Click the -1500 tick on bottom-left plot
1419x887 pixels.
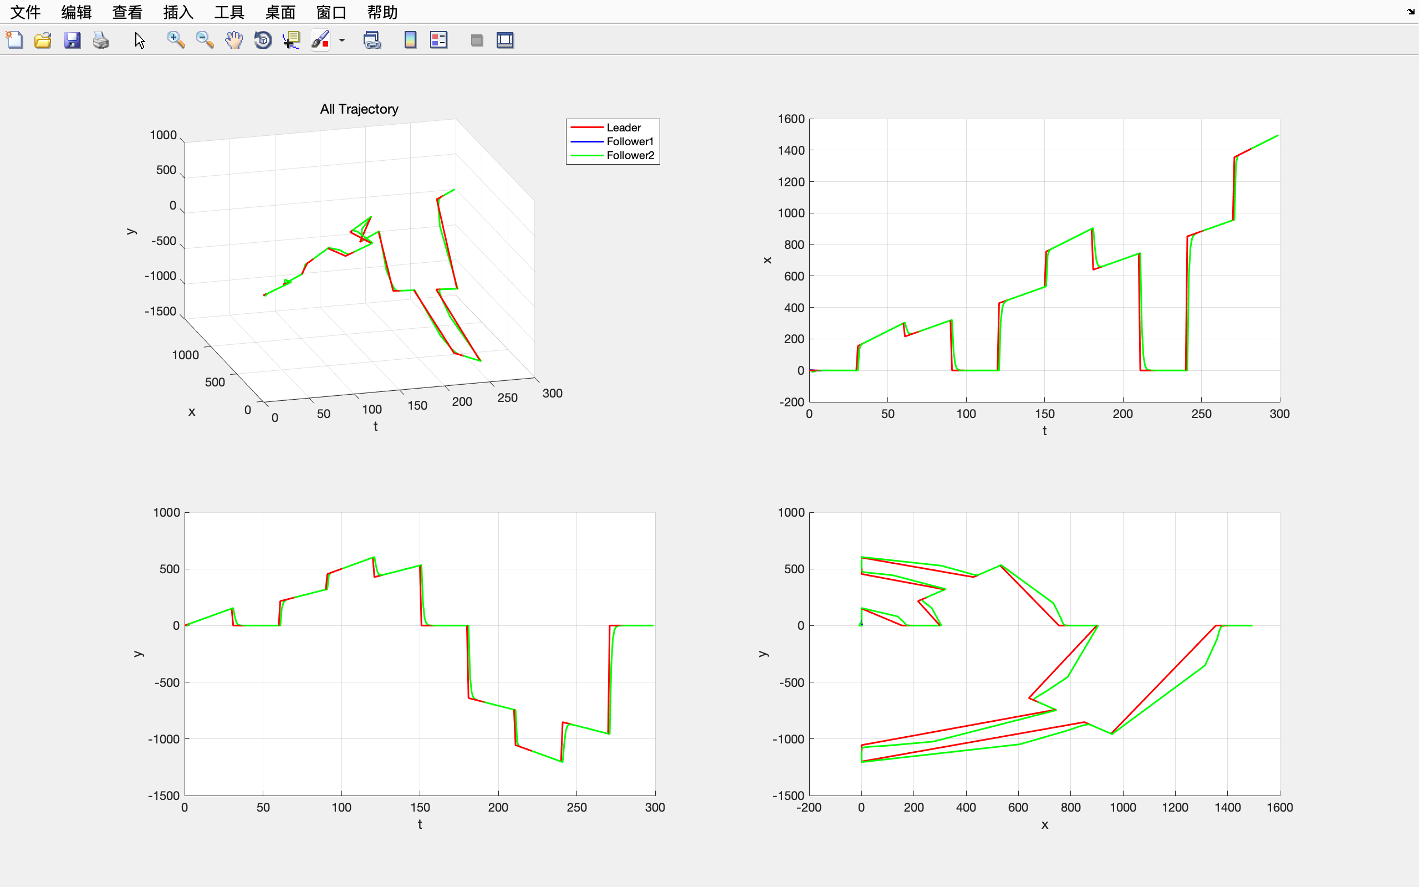(164, 796)
